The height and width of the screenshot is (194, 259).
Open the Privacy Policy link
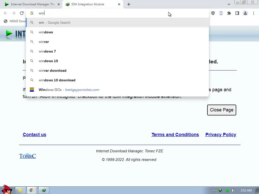tap(221, 135)
